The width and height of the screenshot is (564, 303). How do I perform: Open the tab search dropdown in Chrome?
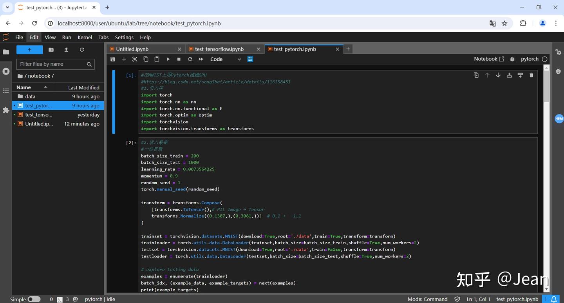tap(7, 7)
